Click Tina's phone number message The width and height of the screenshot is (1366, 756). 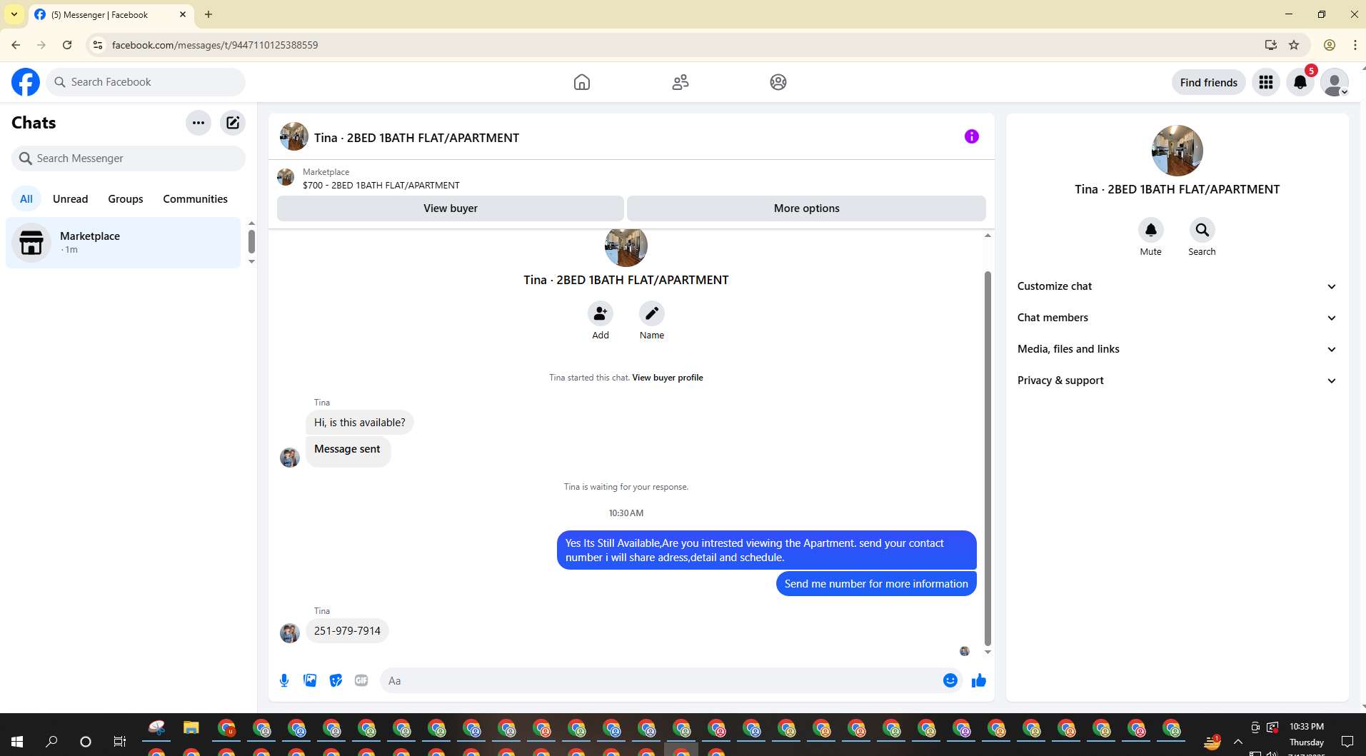tap(347, 631)
